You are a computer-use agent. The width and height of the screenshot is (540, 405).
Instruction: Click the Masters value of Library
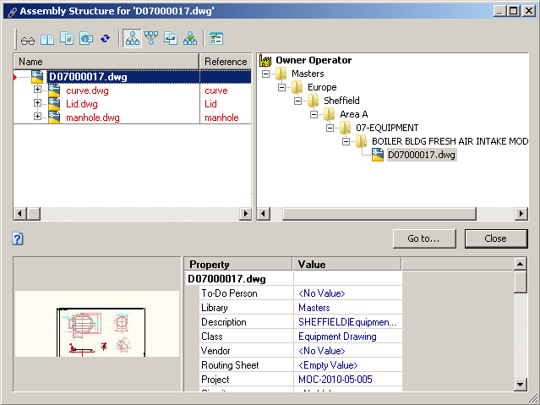pyautogui.click(x=314, y=308)
